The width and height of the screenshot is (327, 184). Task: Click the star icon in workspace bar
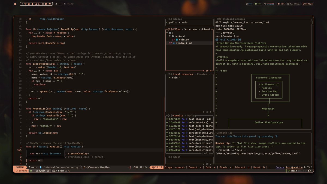click(50, 4)
